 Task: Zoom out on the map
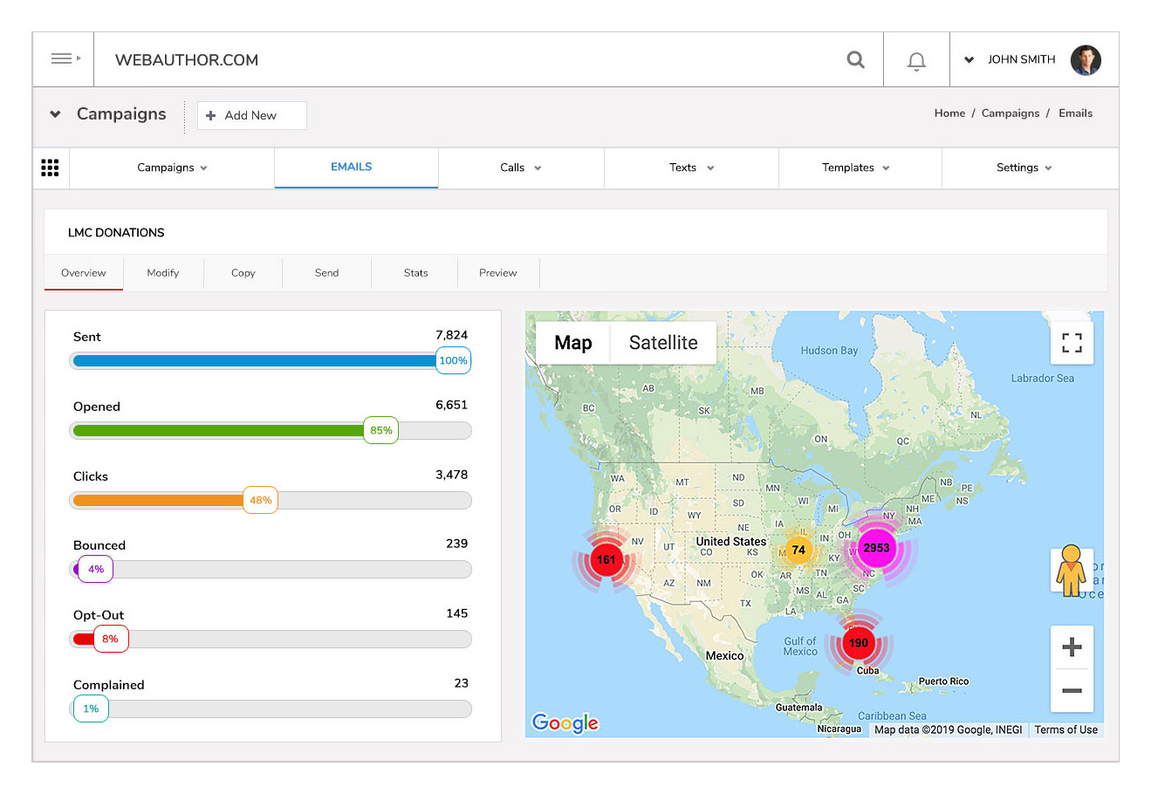pyautogui.click(x=1072, y=690)
